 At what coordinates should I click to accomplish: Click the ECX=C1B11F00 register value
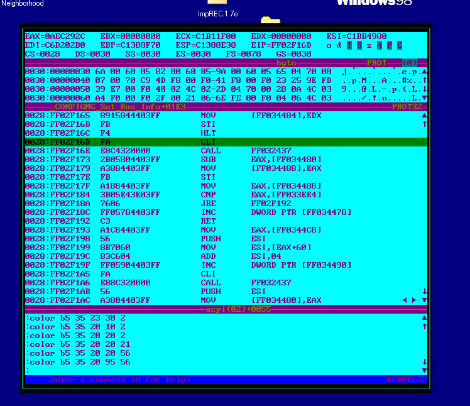[x=205, y=36]
